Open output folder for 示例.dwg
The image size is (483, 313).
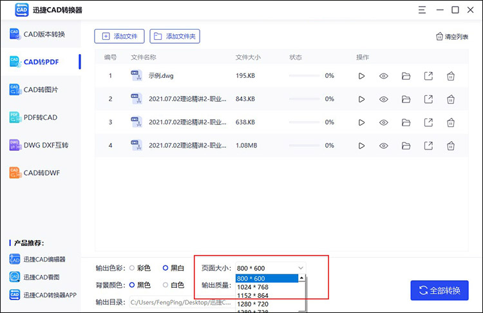pos(406,76)
